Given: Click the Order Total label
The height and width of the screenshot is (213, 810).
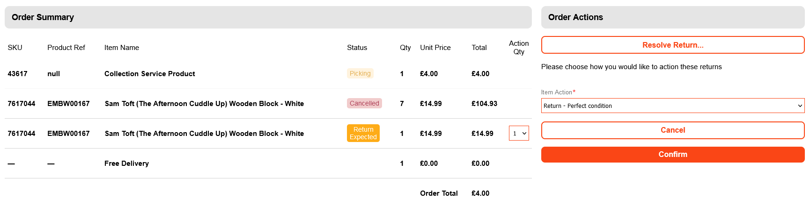Looking at the screenshot, I should click(x=439, y=193).
